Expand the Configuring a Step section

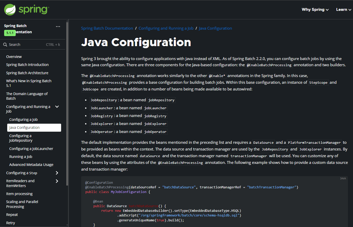click(x=57, y=173)
